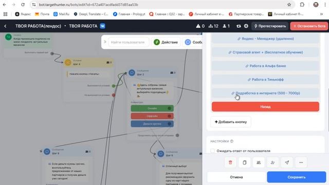Open the Chrome profile avatar
Screen dimensions: 329x185
316,5
